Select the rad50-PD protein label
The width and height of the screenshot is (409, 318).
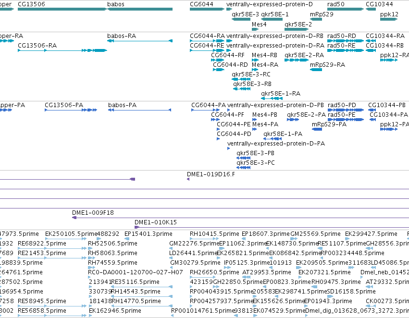click(x=342, y=105)
